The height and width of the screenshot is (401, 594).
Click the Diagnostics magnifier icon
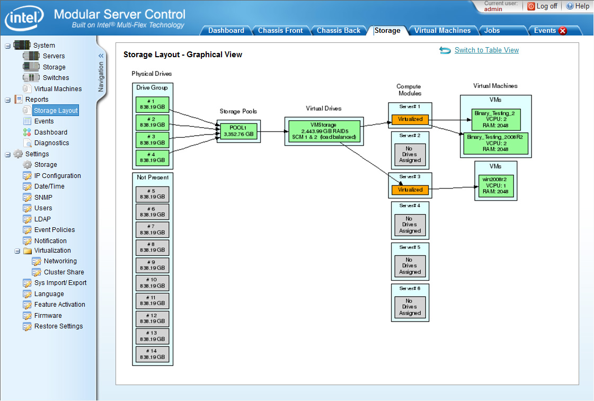tap(27, 143)
